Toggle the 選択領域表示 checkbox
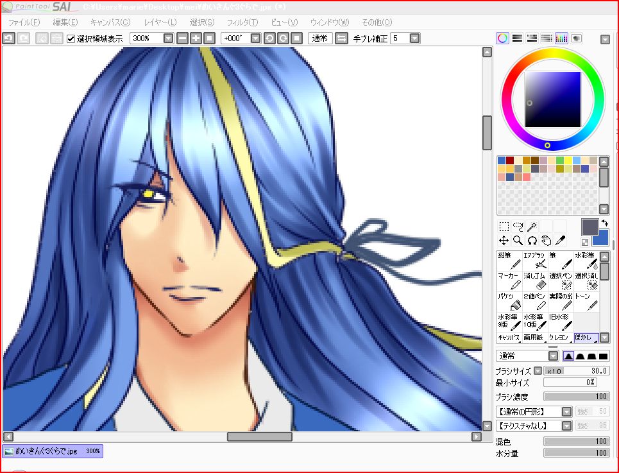Viewport: 619px width, 473px height. pos(71,39)
